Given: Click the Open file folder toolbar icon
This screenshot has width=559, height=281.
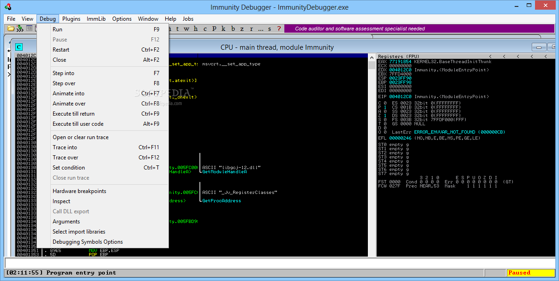Looking at the screenshot, I should coord(11,29).
